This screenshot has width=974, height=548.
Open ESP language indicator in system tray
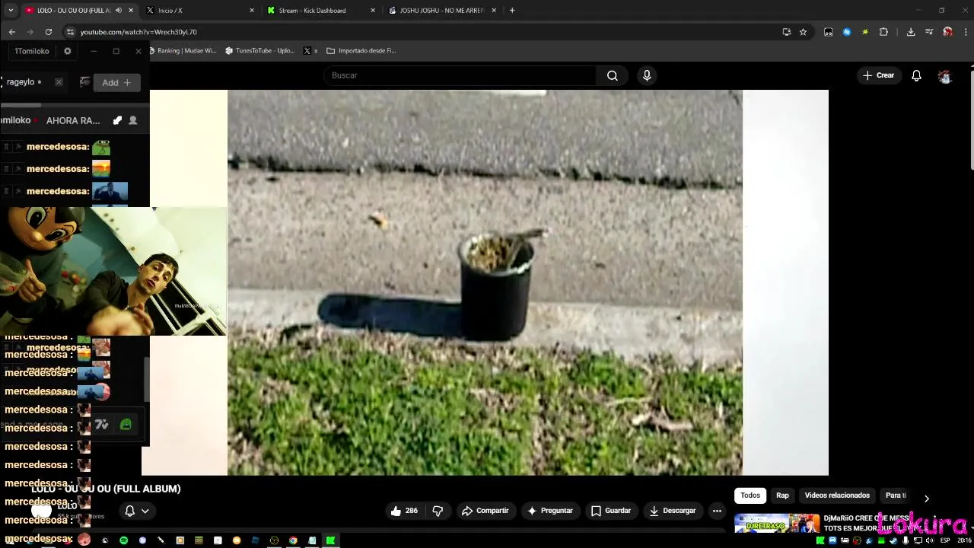[945, 540]
